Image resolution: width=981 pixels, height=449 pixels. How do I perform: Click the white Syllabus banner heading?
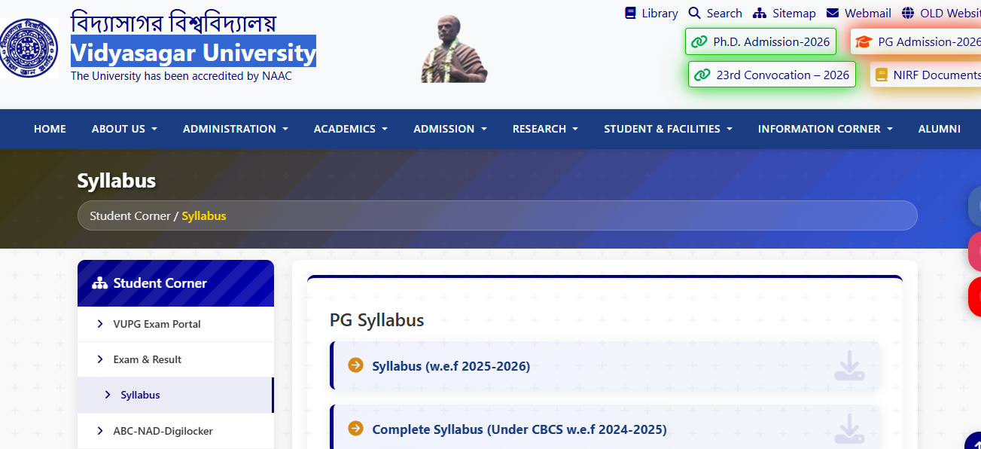pyautogui.click(x=117, y=181)
